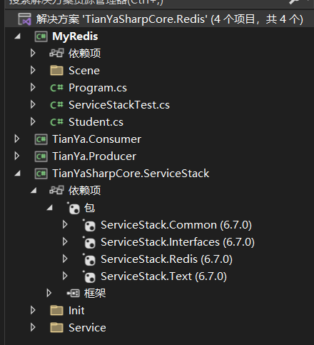Open Student.cs
Screen dimensions: 314x345
[96, 122]
